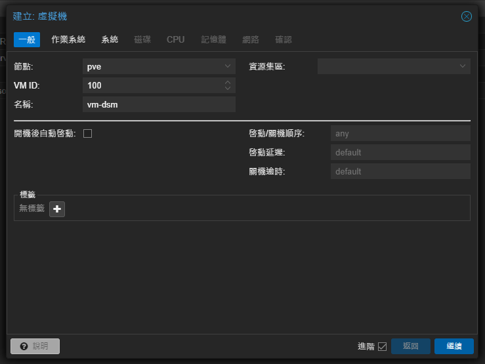Screen dimensions: 485x364
Task: Click the 返回 back button
Action: [410, 346]
